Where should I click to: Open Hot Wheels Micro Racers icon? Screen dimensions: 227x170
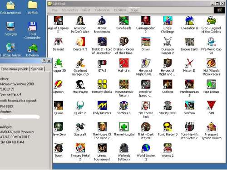coord(211,63)
